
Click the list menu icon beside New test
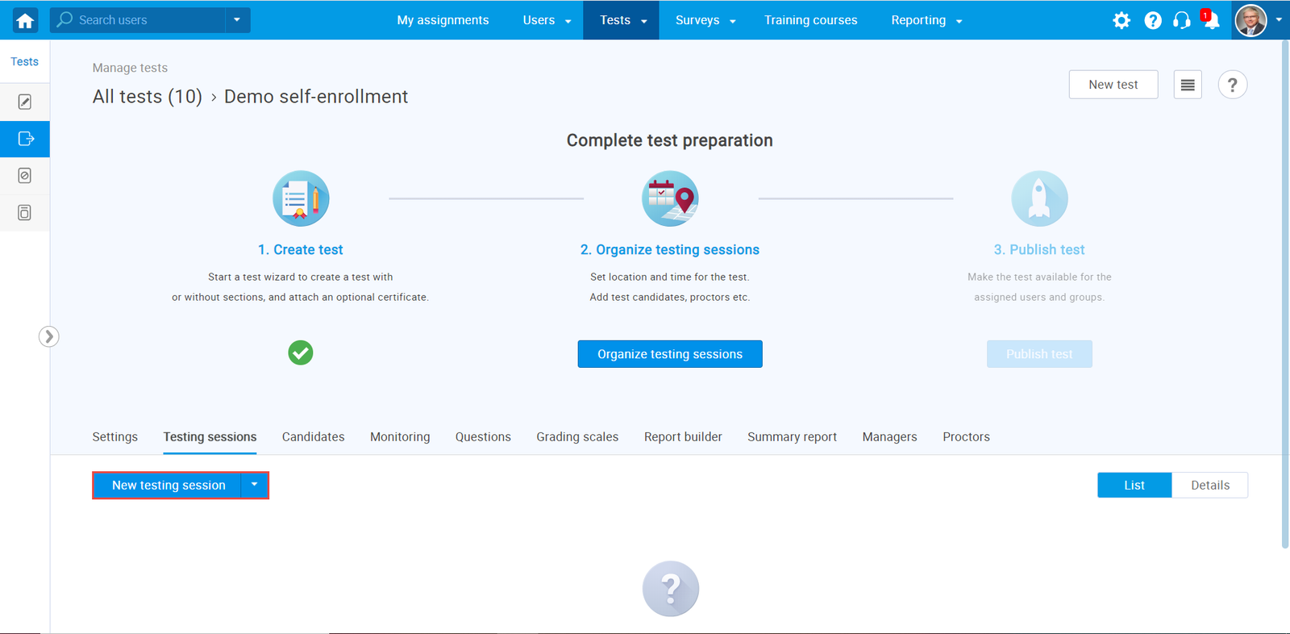point(1188,85)
